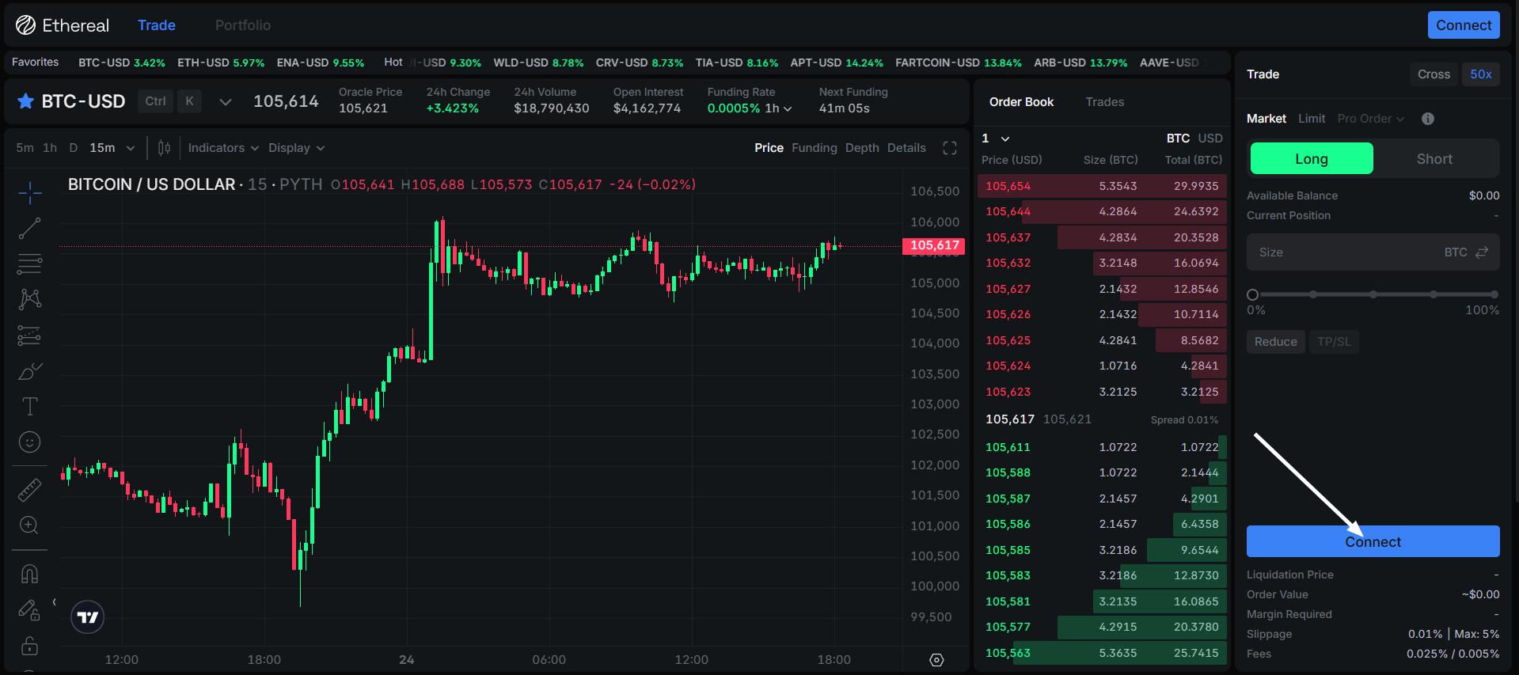
Task: Select the pattern drawing tool
Action: pos(30,299)
